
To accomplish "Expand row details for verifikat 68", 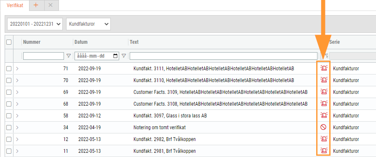I will [x=17, y=104].
